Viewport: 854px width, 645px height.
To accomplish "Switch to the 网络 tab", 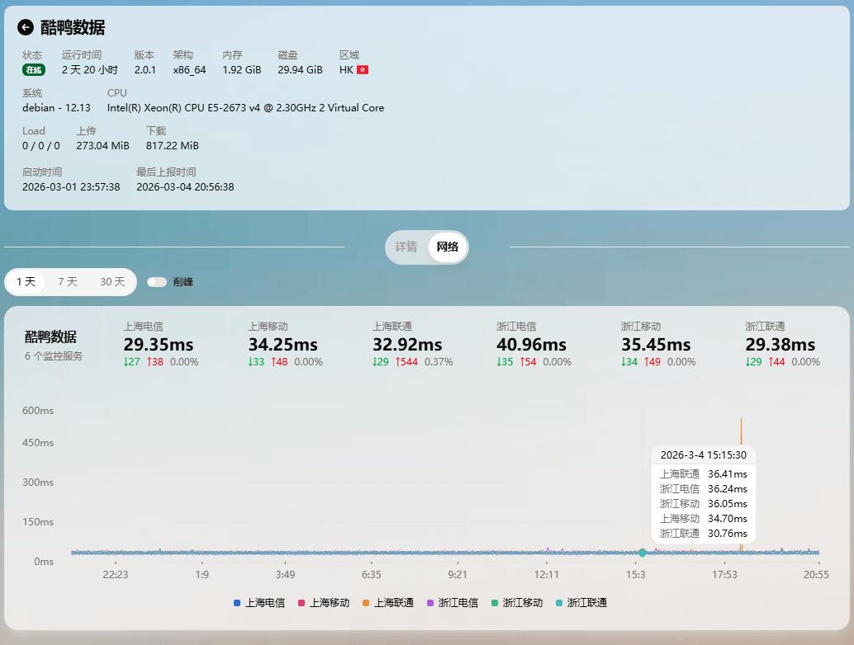I will [447, 247].
